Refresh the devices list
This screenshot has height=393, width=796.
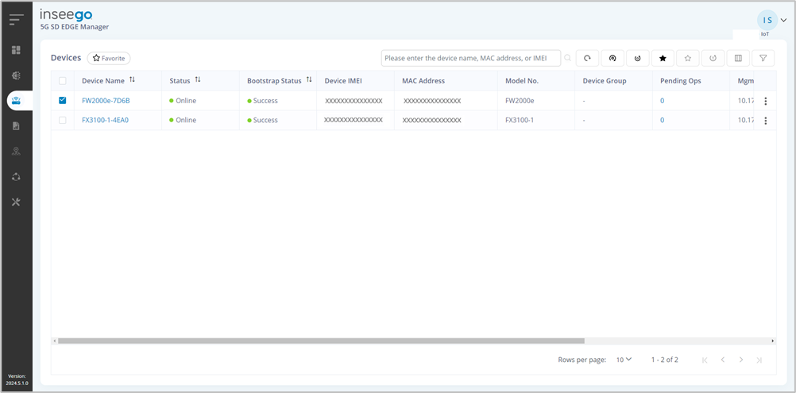(587, 58)
